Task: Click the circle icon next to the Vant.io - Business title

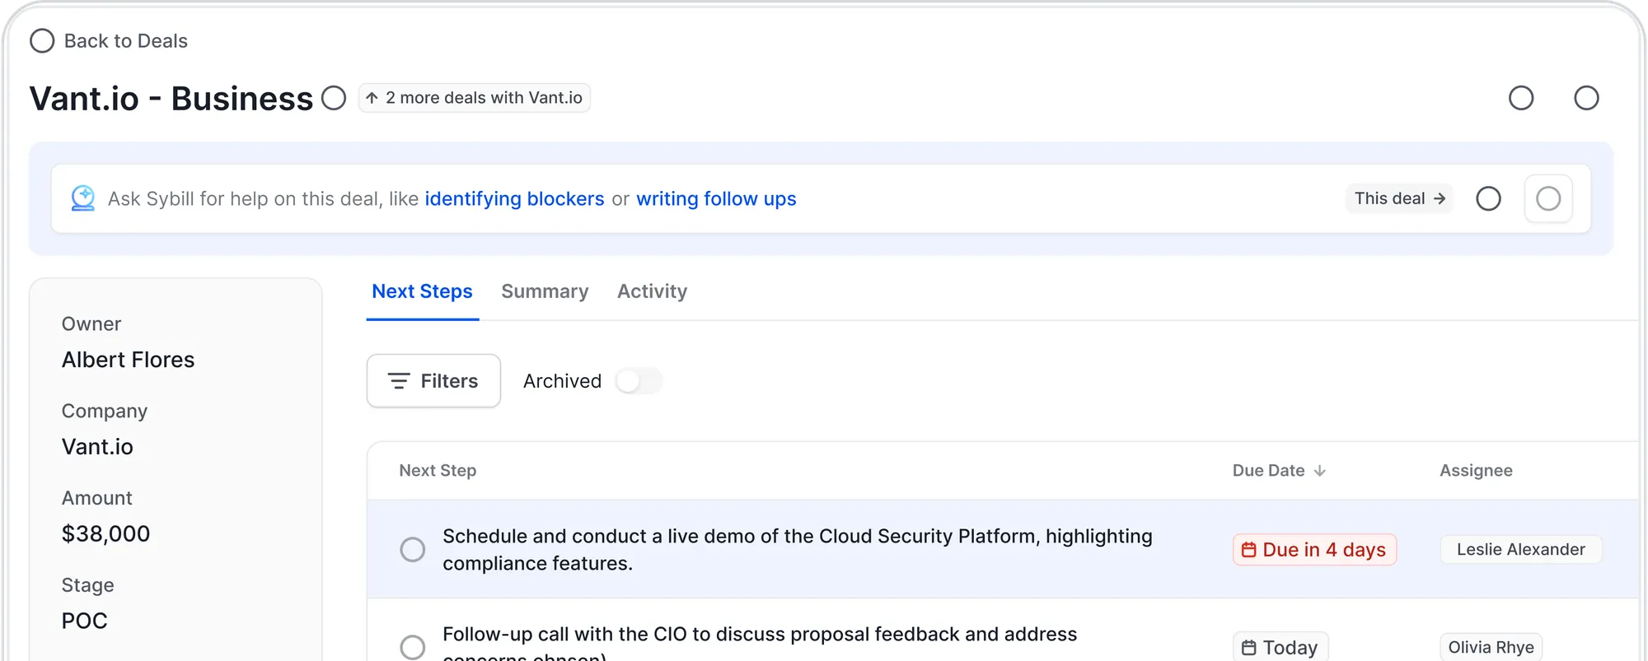Action: [334, 98]
